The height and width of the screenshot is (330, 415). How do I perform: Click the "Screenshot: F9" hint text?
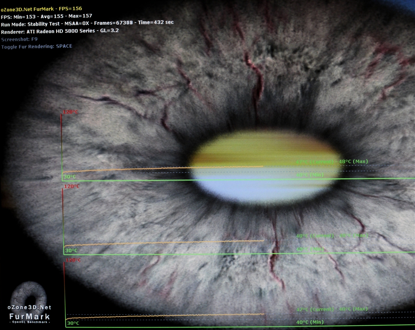[19, 39]
